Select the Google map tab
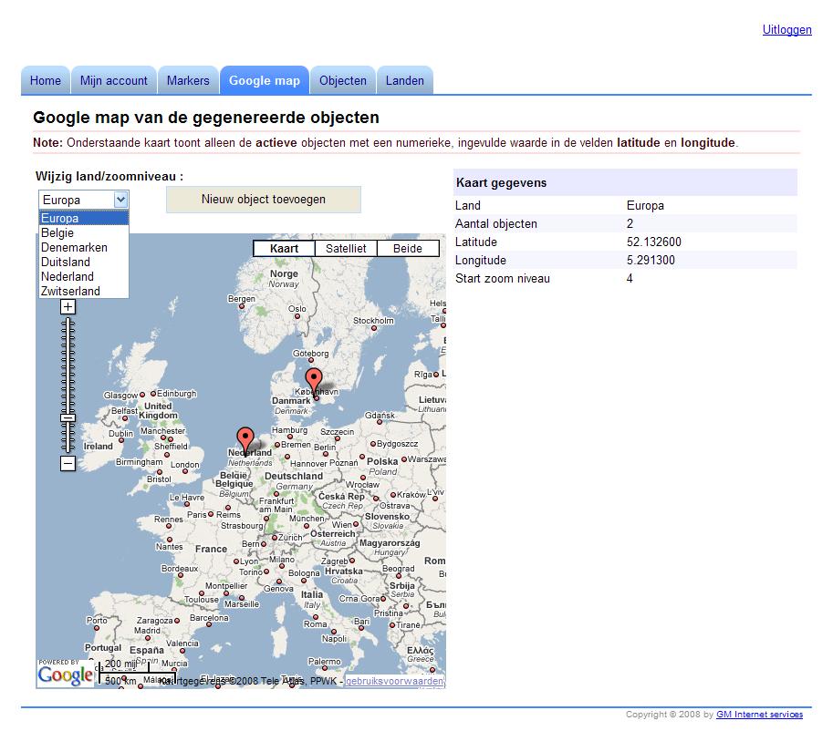Screen dimensions: 833x731 (265, 81)
